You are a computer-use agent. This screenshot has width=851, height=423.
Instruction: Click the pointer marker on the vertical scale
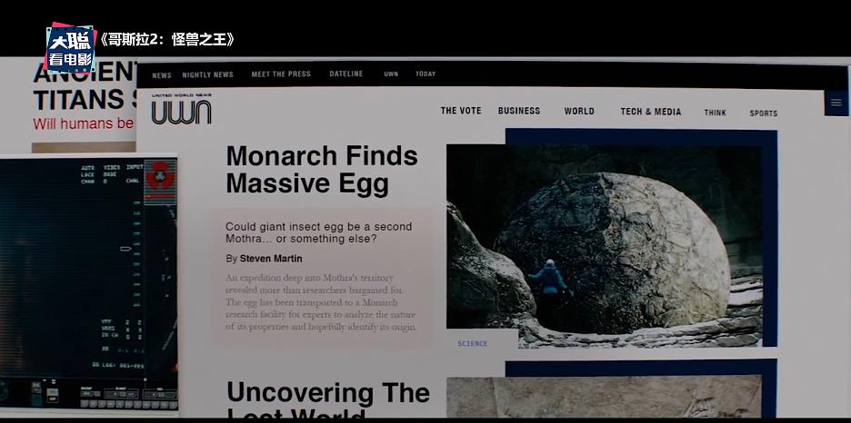(x=125, y=249)
